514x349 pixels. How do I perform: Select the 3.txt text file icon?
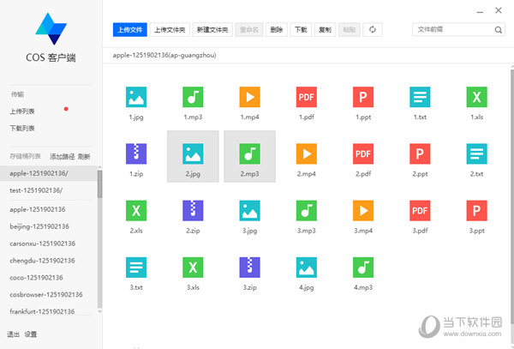coord(136,268)
